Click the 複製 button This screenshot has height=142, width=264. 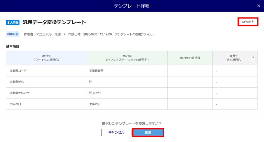click(x=148, y=132)
